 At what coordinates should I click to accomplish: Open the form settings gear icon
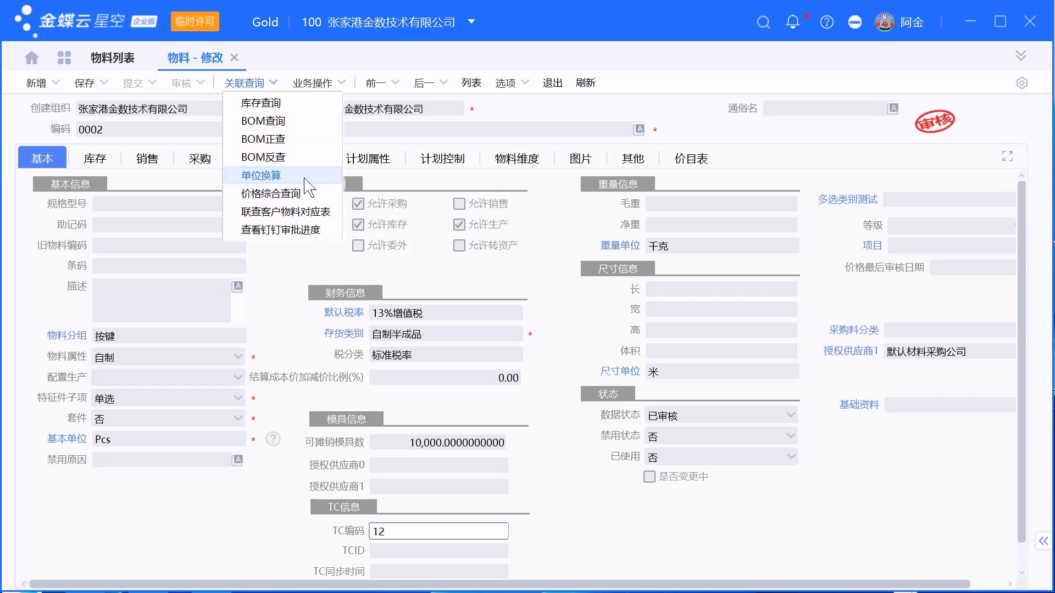point(1021,83)
